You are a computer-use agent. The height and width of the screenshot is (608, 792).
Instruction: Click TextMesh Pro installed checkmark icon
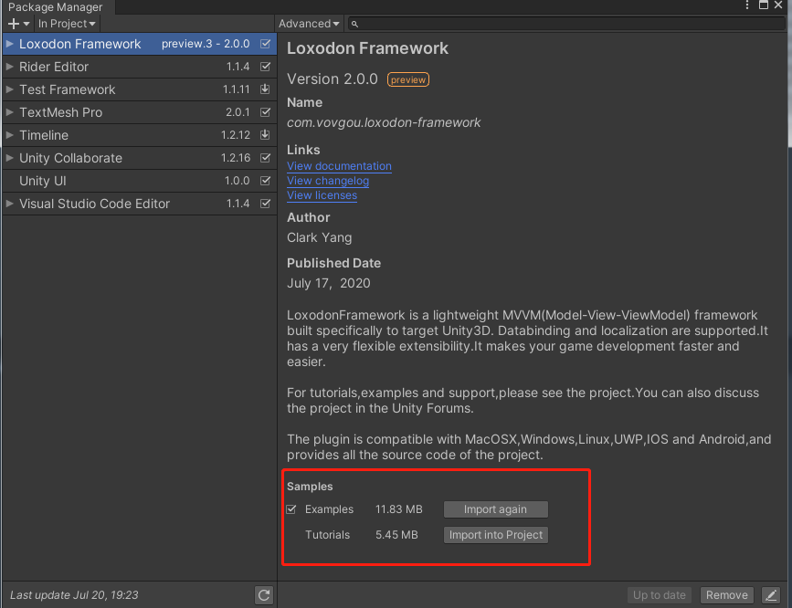click(265, 112)
